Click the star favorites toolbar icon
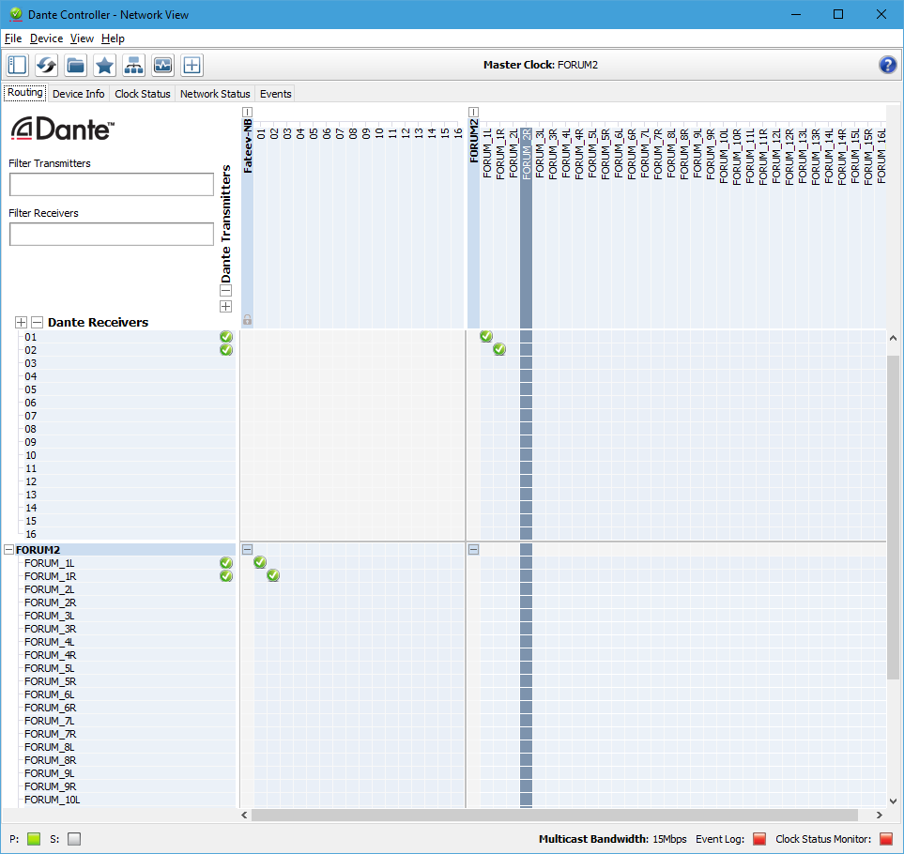Viewport: 904px width, 854px height. click(104, 65)
